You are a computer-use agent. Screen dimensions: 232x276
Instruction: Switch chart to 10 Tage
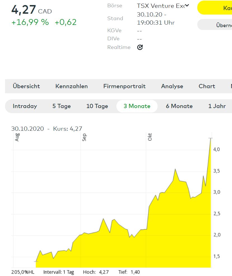(97, 106)
